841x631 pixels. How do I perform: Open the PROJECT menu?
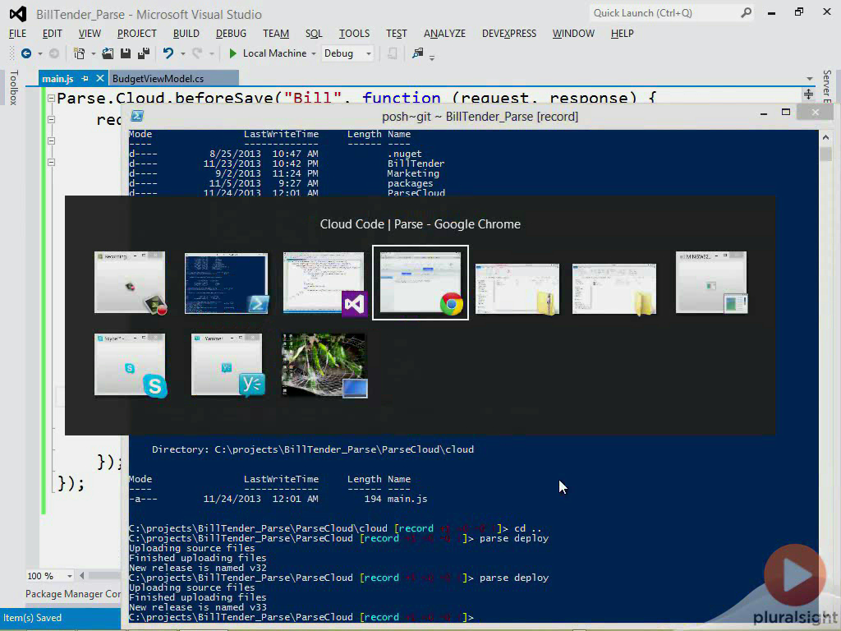pos(137,33)
